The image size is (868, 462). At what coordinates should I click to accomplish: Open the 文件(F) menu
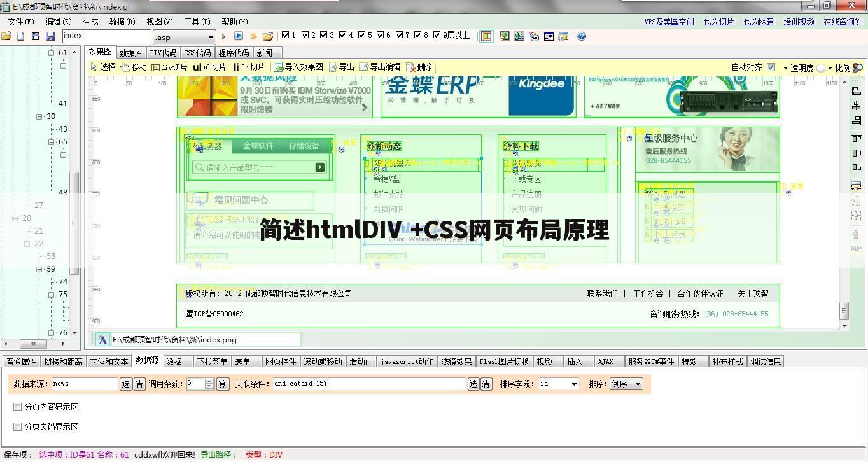[21, 22]
